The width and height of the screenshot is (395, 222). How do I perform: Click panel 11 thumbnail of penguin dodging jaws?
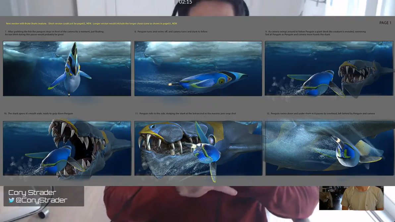click(x=198, y=148)
